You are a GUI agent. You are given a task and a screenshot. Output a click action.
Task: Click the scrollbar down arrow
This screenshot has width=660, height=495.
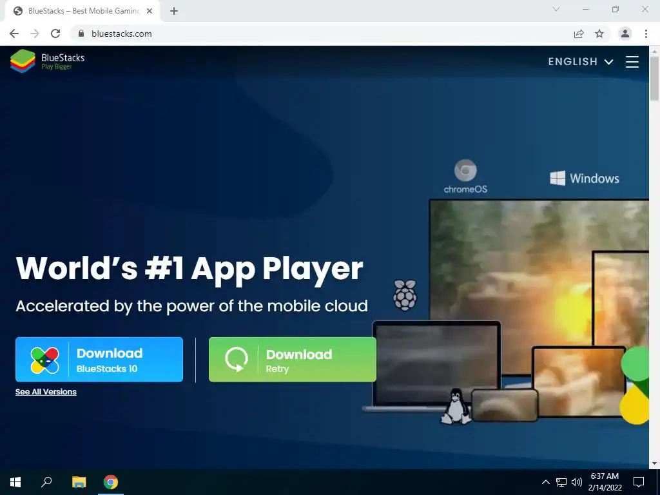(654, 463)
